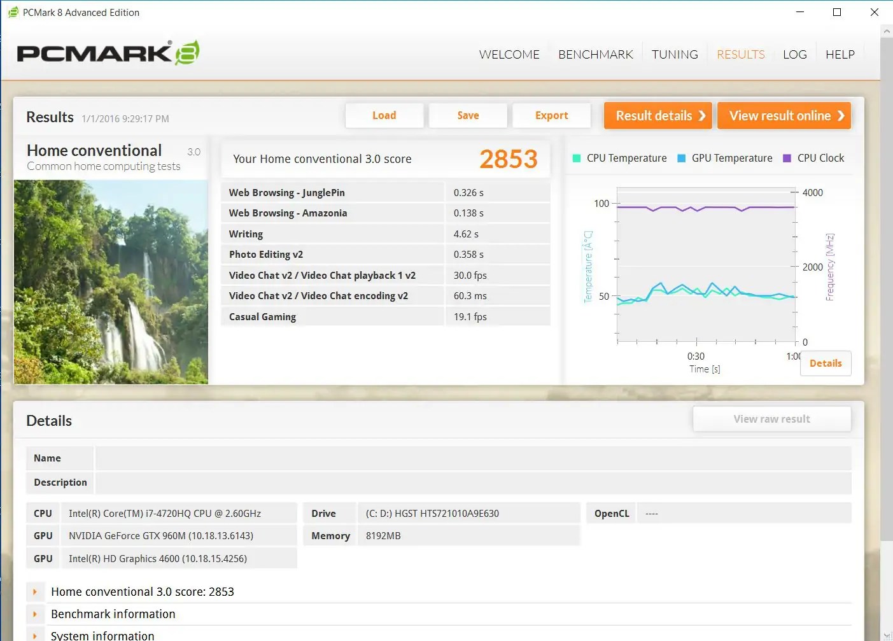Switch to the BENCHMARK tab
893x641 pixels.
(596, 55)
